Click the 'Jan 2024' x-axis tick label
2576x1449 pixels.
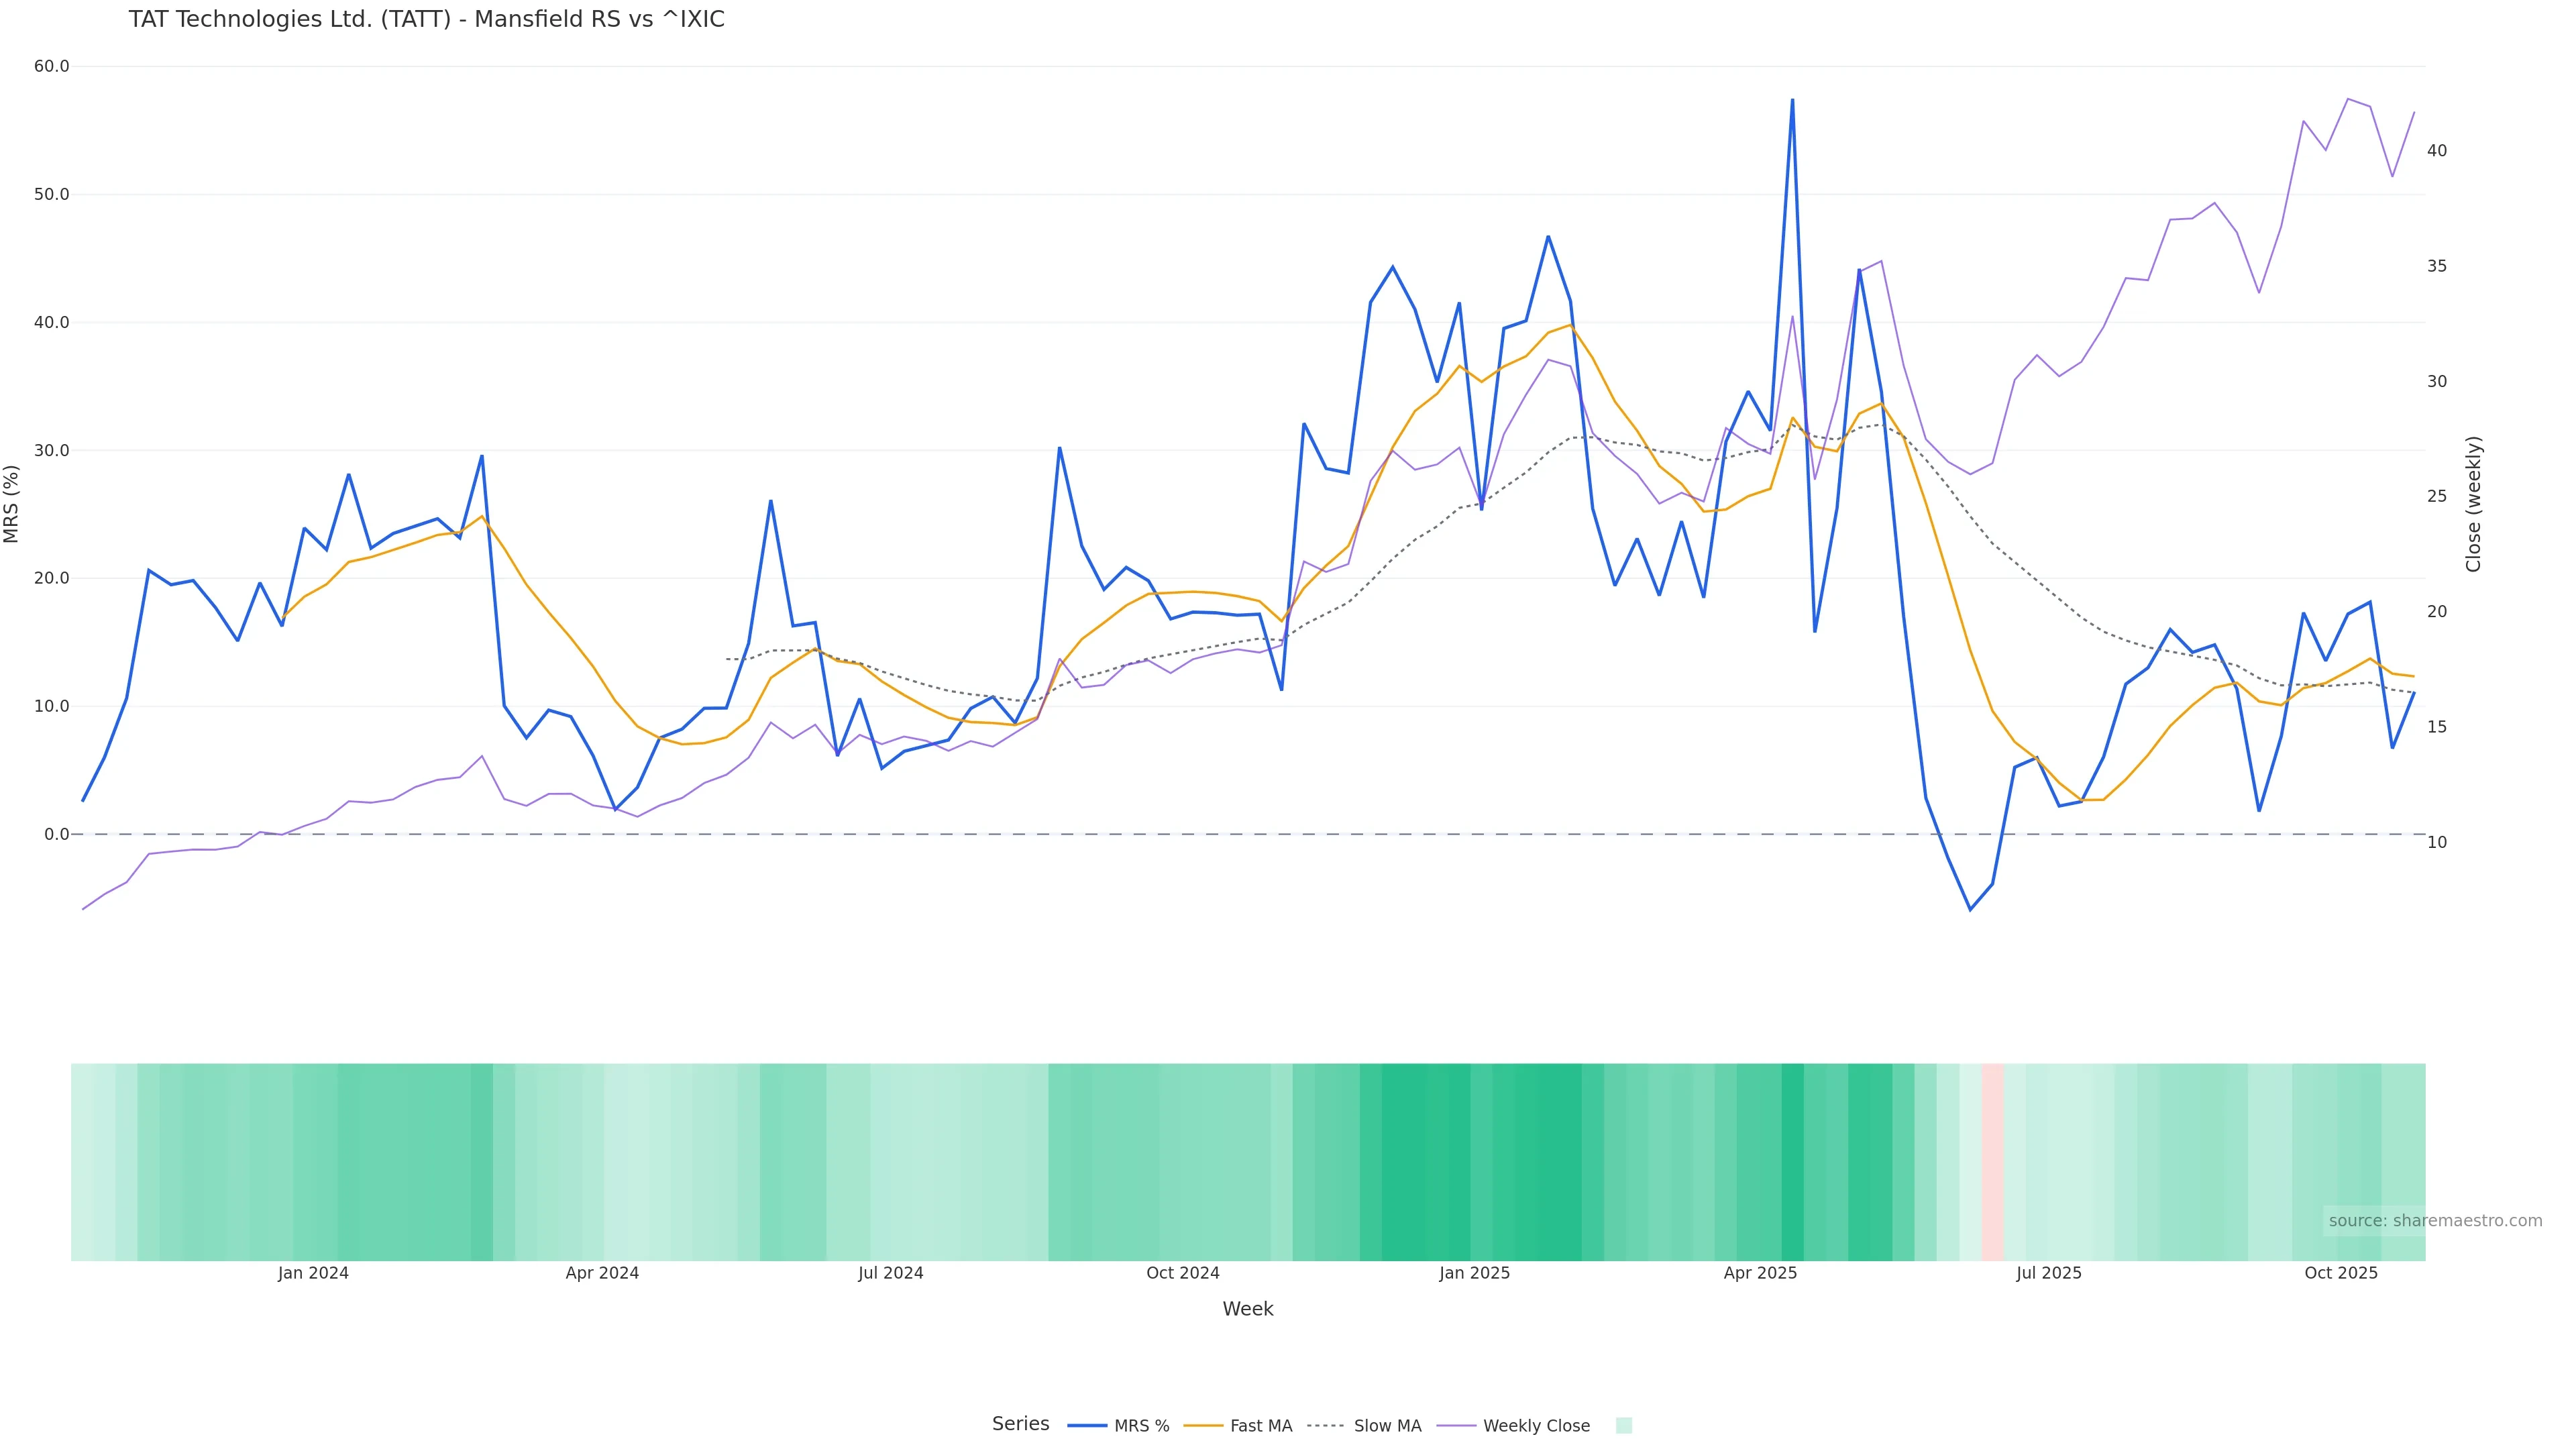click(x=313, y=1273)
